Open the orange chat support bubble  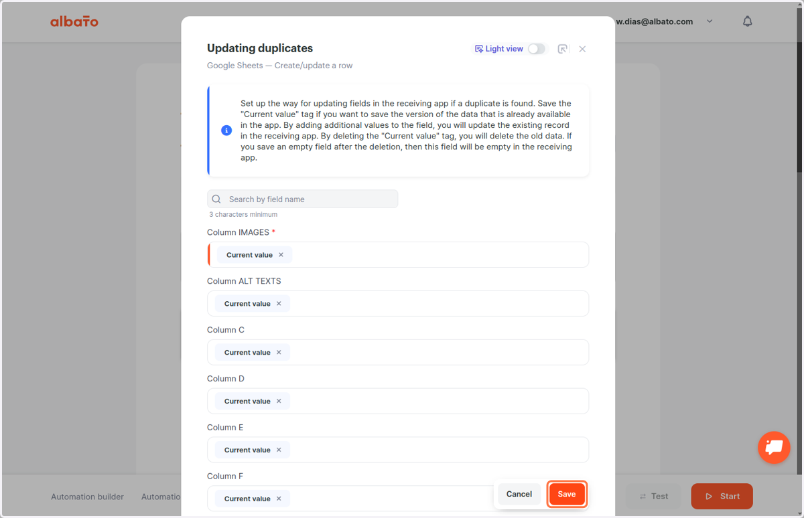point(774,447)
